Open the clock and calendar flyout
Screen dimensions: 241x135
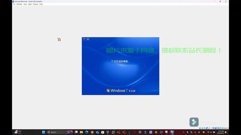pos(220,132)
